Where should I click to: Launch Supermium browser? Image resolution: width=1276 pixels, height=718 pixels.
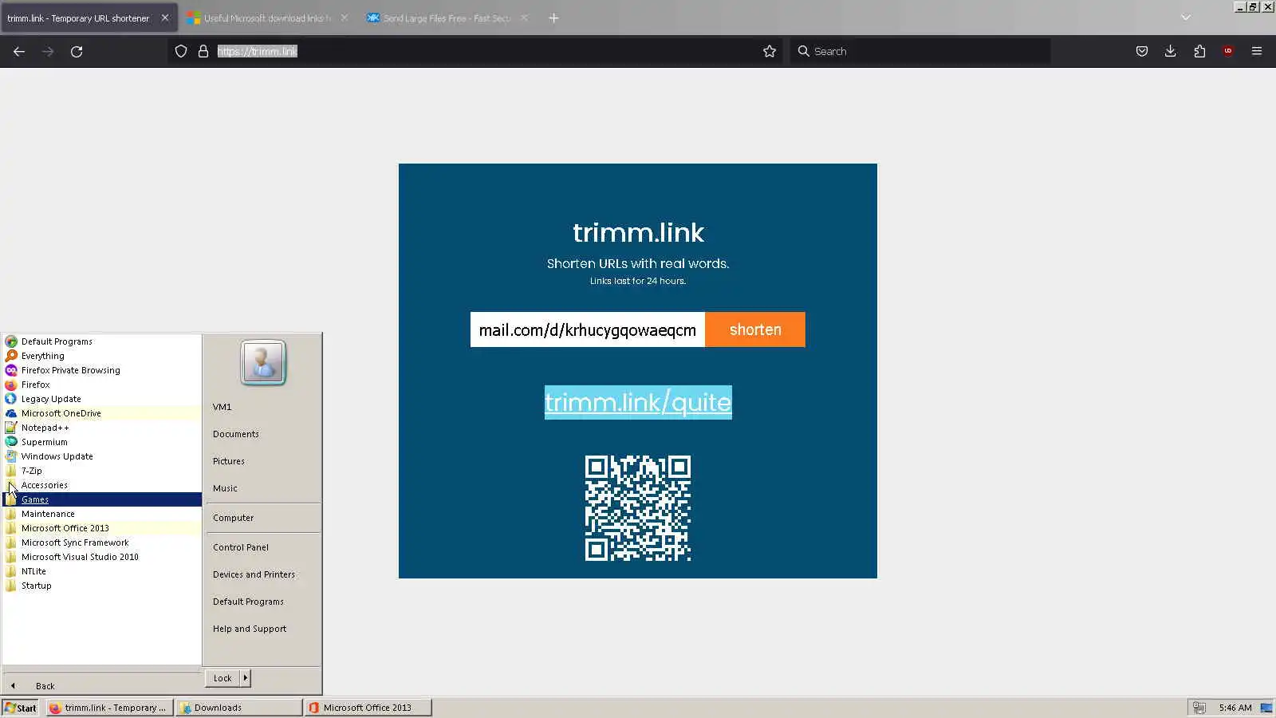point(101,442)
